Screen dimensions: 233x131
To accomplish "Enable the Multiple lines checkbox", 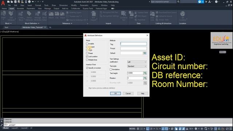I will (x=87, y=60).
